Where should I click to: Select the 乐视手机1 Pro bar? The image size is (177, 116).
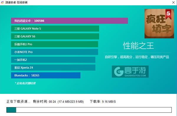(x=55, y=44)
